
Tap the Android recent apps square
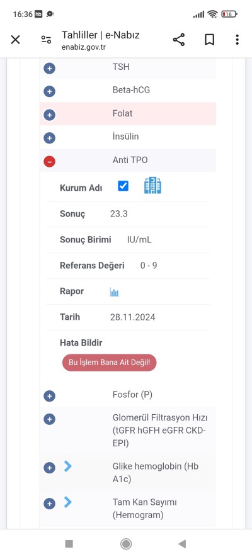point(69,544)
